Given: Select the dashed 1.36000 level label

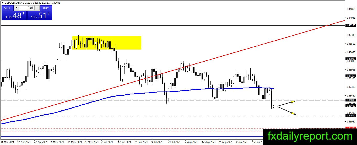Looking at the screenshot, I should pyautogui.click(x=351, y=100).
